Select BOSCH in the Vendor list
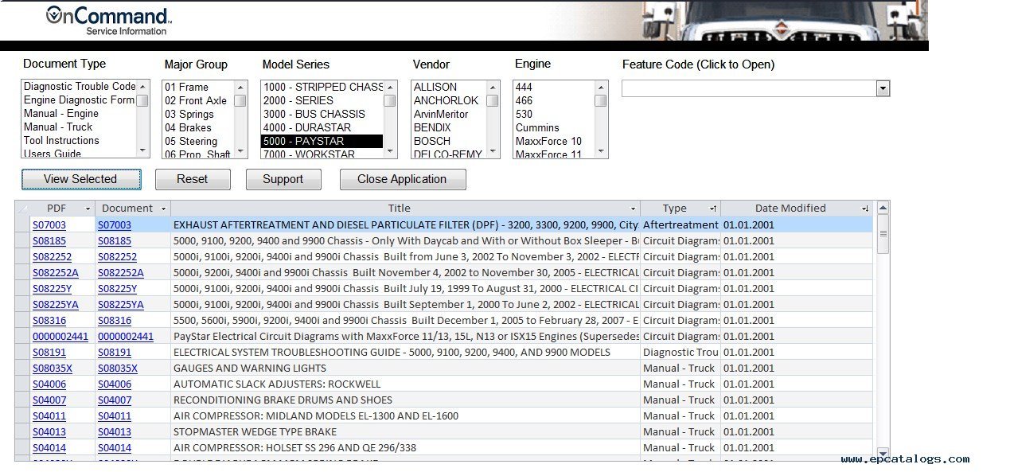1010x472 pixels. pyautogui.click(x=431, y=141)
